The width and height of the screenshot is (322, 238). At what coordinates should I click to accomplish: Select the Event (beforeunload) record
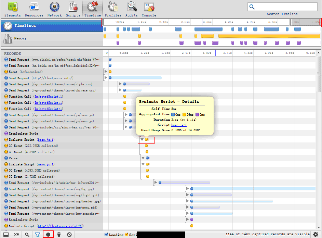pos(52,72)
